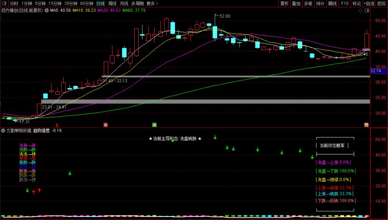Switch to 日线 daily period
The width and height of the screenshot is (388, 220).
100,3
